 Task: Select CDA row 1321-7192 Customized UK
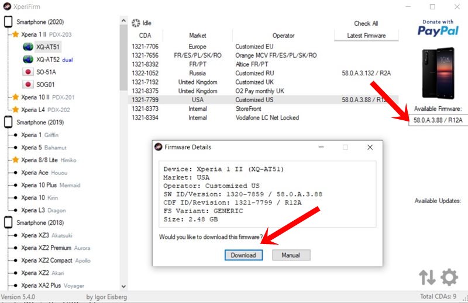pyautogui.click(x=263, y=82)
